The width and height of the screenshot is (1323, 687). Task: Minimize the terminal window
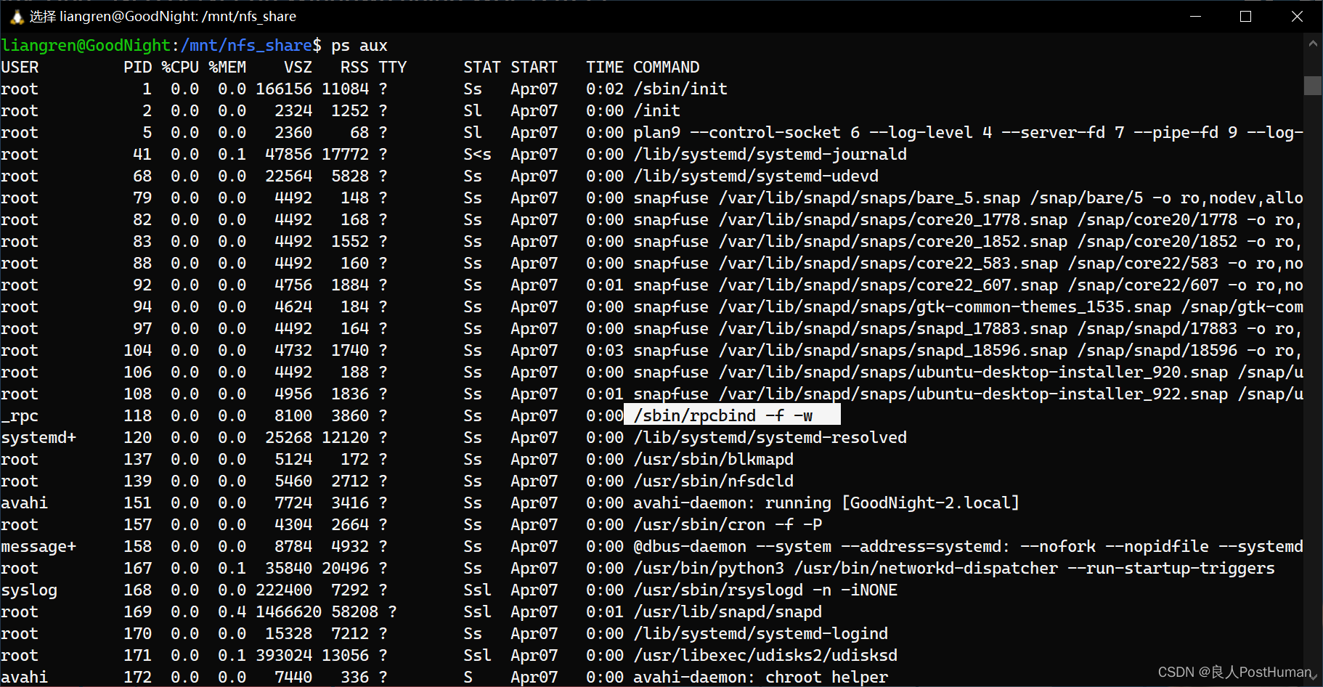(x=1195, y=16)
